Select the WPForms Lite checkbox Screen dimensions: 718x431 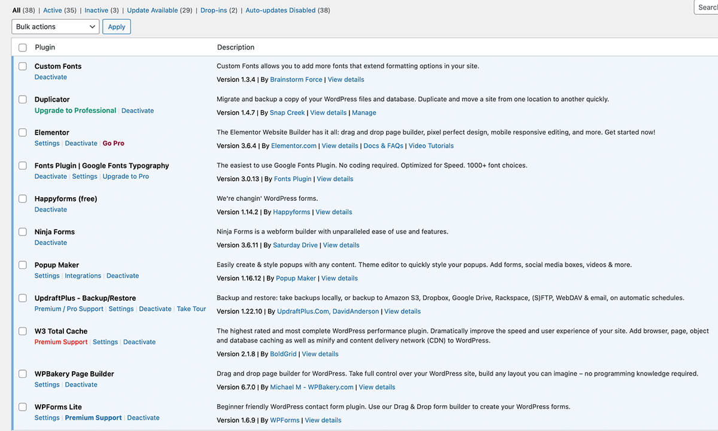tap(23, 407)
